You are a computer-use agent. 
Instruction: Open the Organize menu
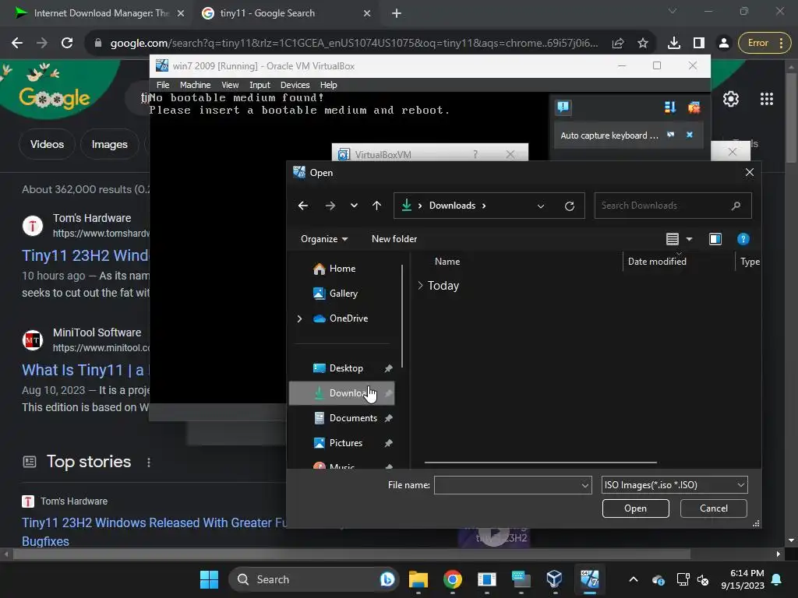point(324,239)
